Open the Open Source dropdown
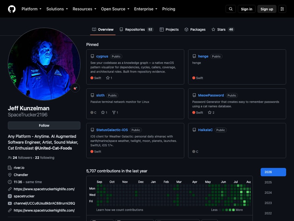This screenshot has width=294, height=221. pyautogui.click(x=115, y=9)
